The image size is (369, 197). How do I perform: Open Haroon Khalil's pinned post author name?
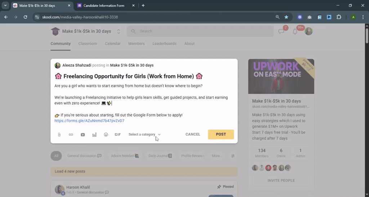click(x=78, y=187)
